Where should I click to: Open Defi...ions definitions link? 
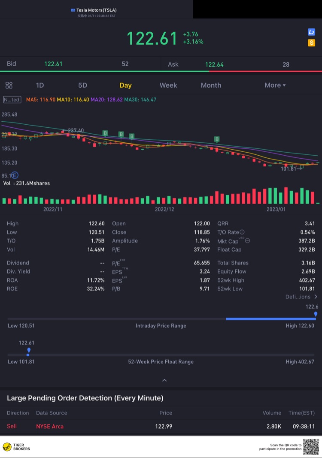301,297
